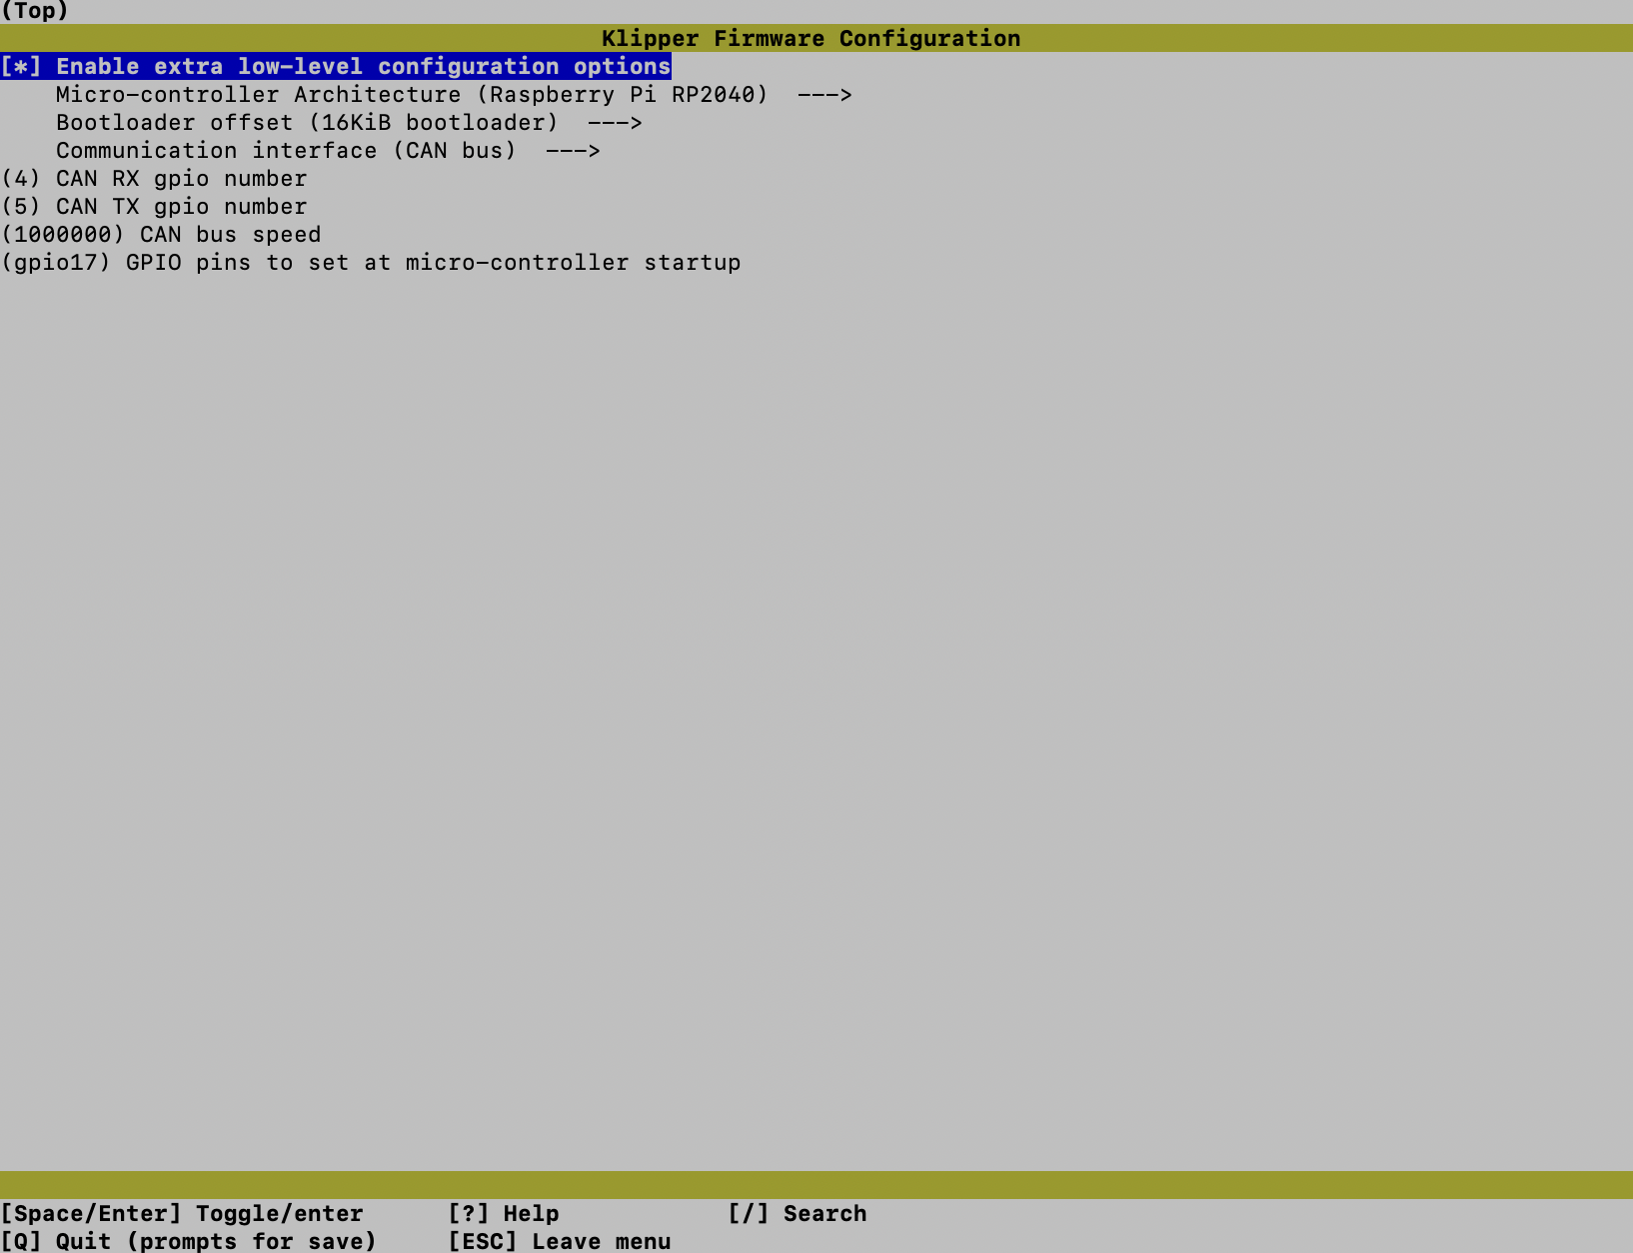
Task: Select GPIO pins to set at startup
Action: point(371,262)
